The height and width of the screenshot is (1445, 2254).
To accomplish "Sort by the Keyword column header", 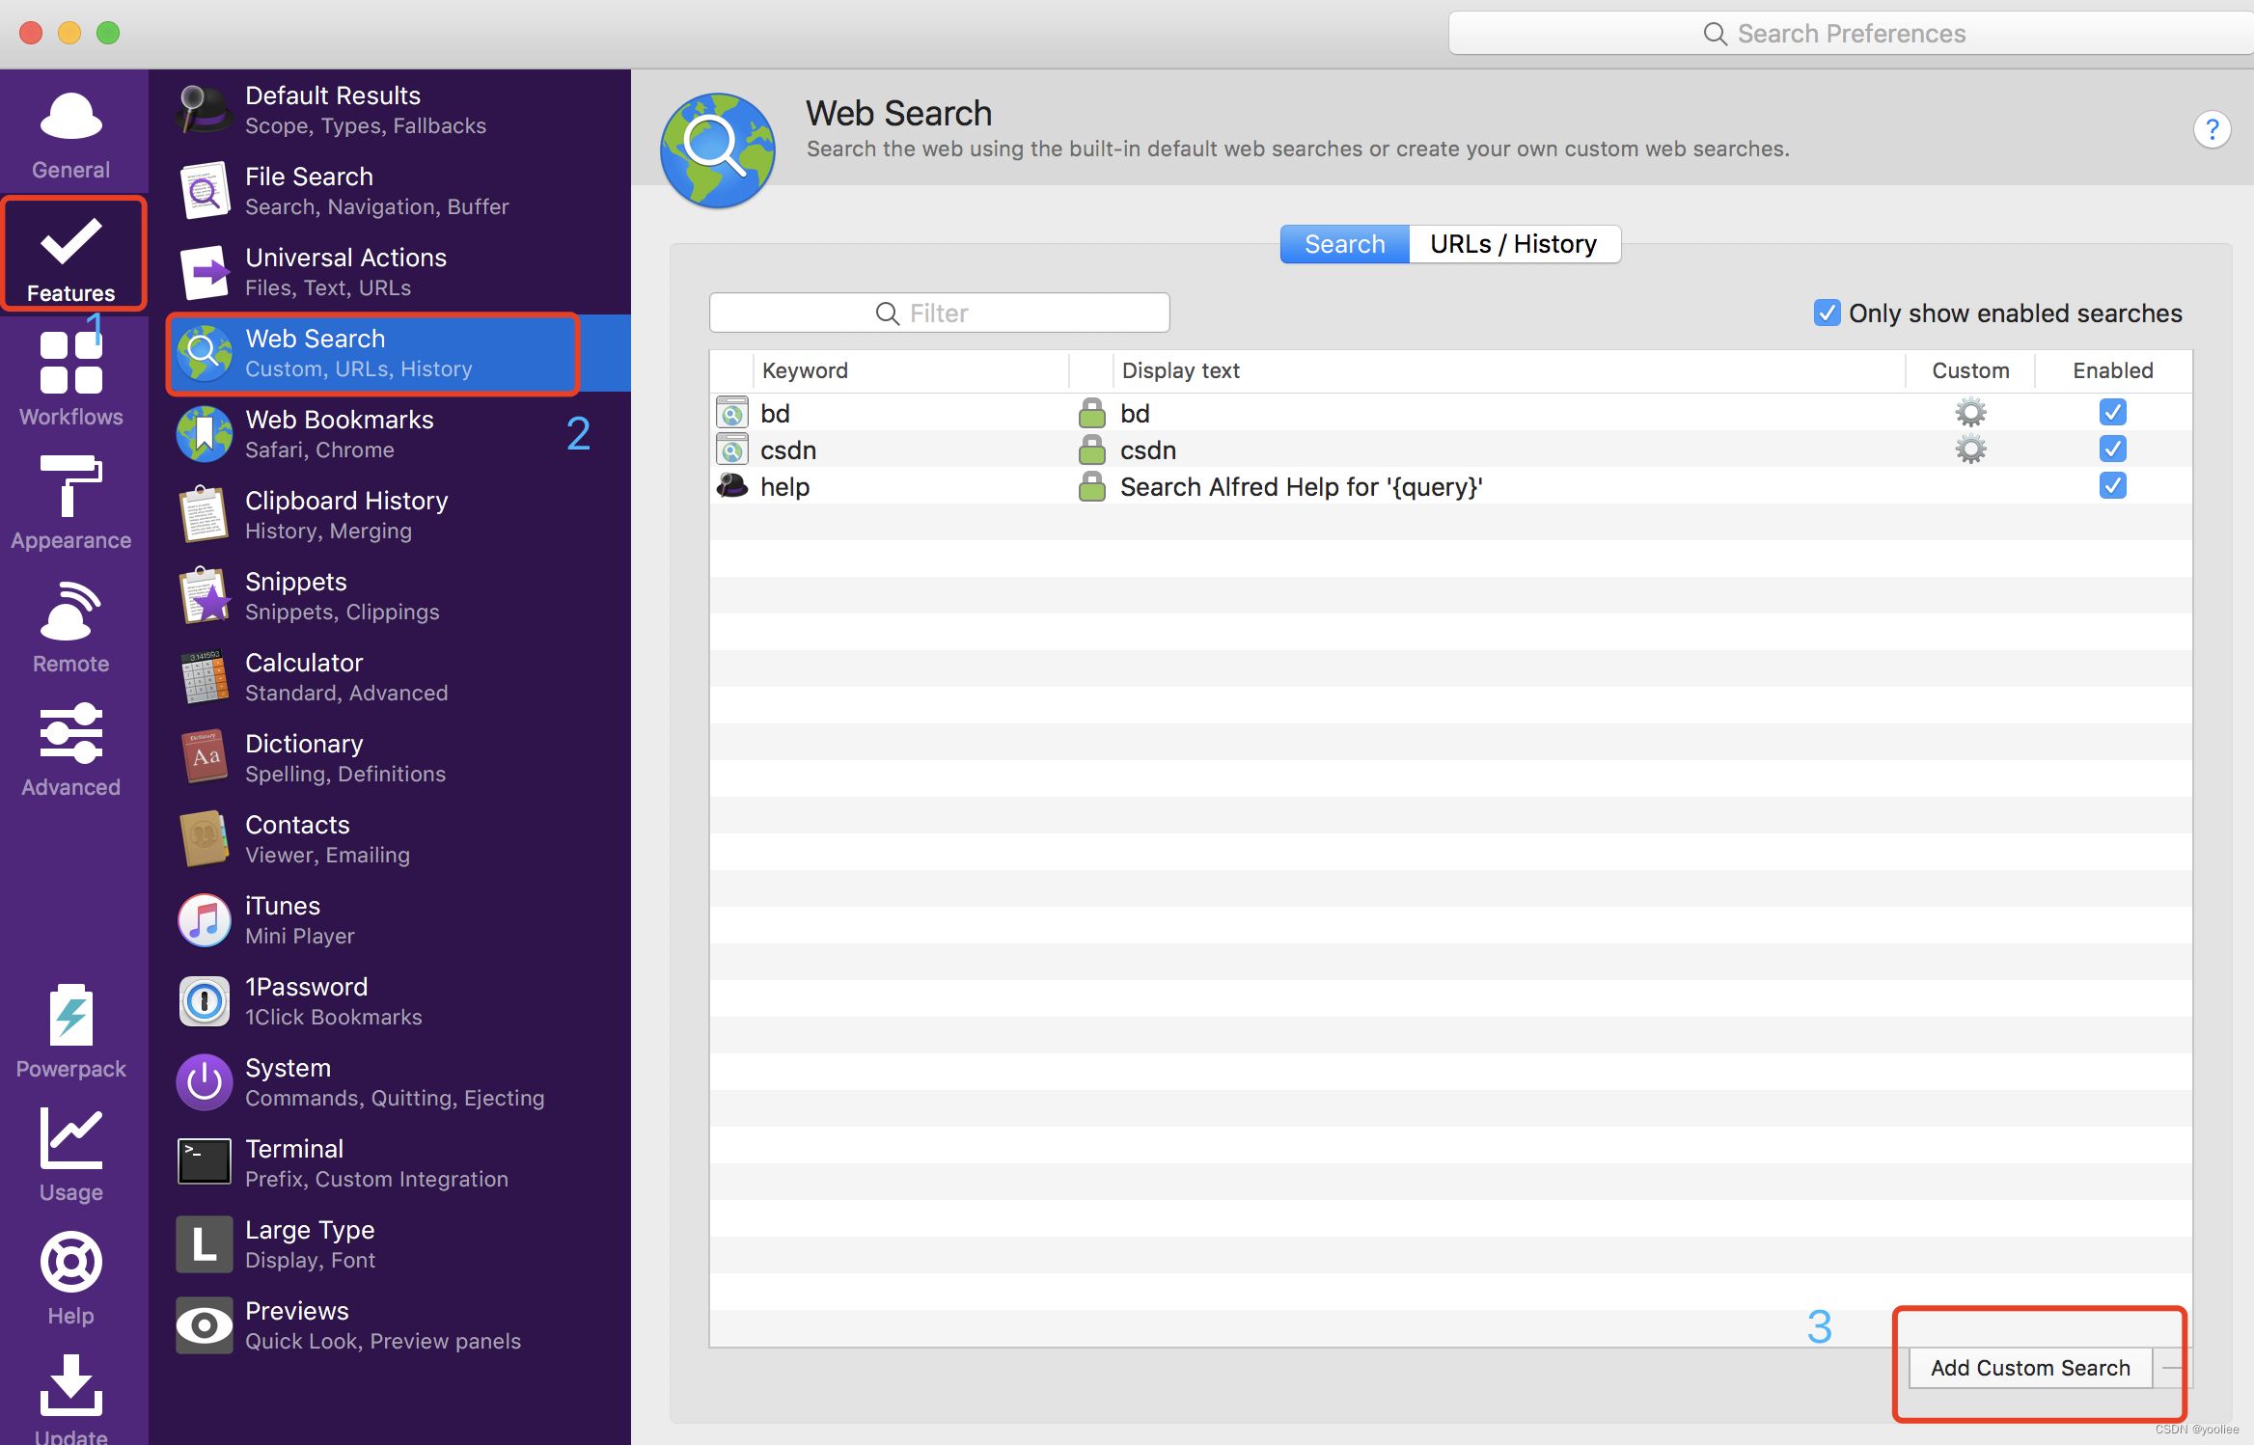I will [x=805, y=370].
